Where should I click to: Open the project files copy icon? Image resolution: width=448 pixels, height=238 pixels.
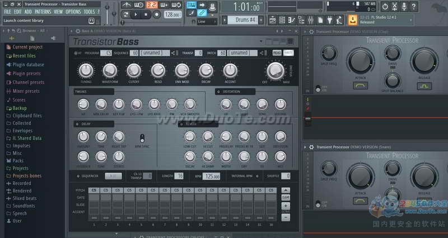tap(320, 20)
